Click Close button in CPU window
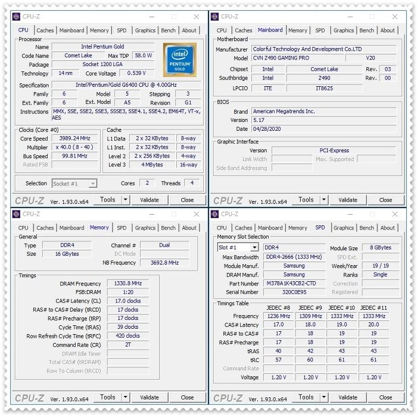This screenshot has width=417, height=415. click(187, 200)
